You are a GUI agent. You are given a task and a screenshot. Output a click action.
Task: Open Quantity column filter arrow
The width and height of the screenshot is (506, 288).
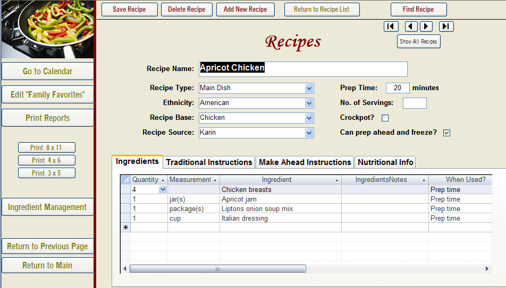pyautogui.click(x=163, y=180)
